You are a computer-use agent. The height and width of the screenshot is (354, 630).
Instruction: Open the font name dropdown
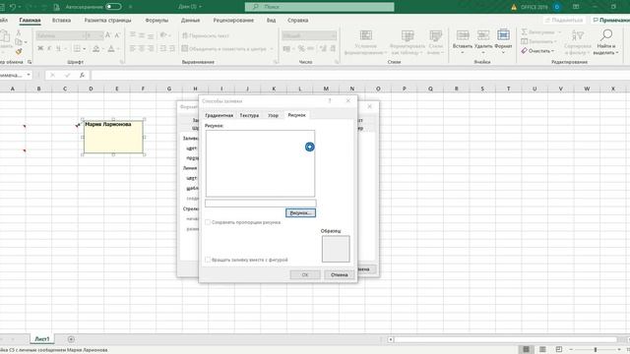click(x=84, y=35)
